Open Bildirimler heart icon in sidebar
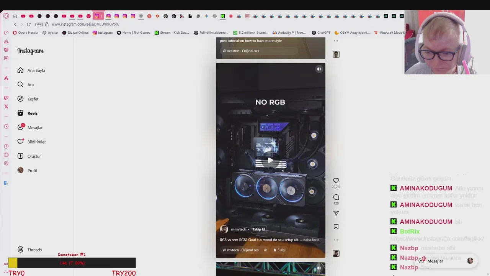This screenshot has height=276, width=490. (20, 142)
